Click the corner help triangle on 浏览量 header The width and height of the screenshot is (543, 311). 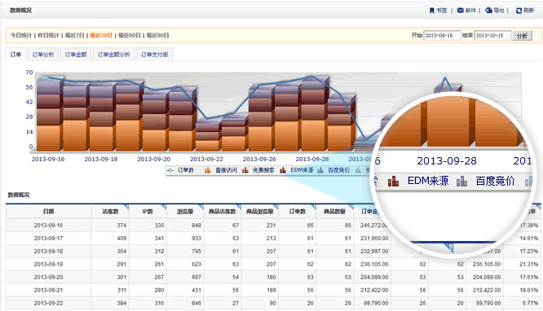tap(201, 207)
